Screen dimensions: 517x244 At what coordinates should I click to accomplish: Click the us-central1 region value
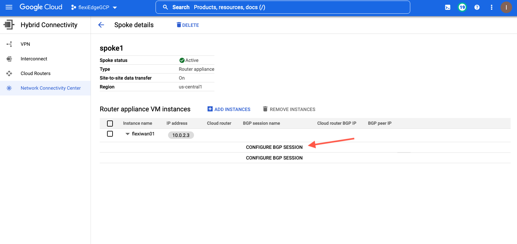[190, 87]
